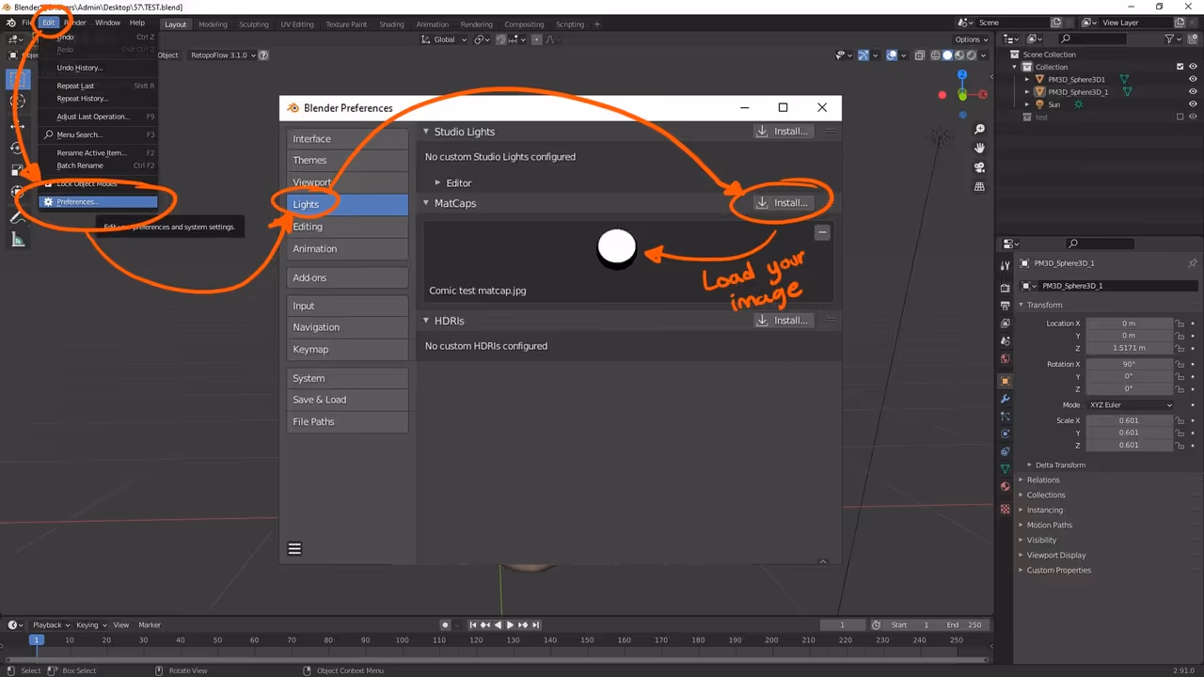
Task: Click the zoom view magnifier gizmo
Action: (979, 130)
